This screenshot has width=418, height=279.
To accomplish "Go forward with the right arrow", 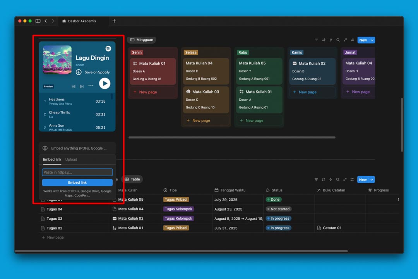I will (53, 21).
